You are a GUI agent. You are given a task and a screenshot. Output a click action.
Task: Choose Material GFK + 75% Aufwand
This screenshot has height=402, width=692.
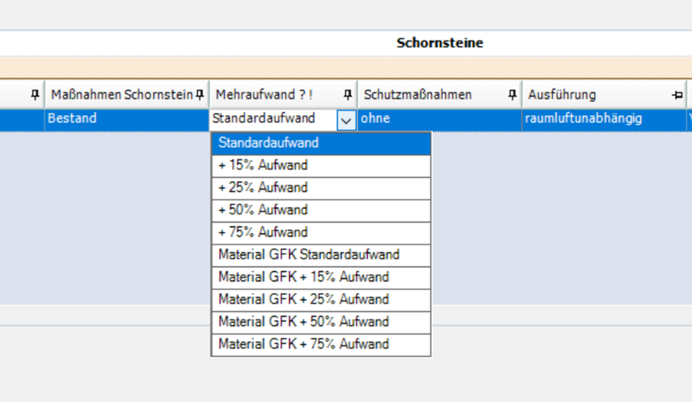(x=321, y=345)
